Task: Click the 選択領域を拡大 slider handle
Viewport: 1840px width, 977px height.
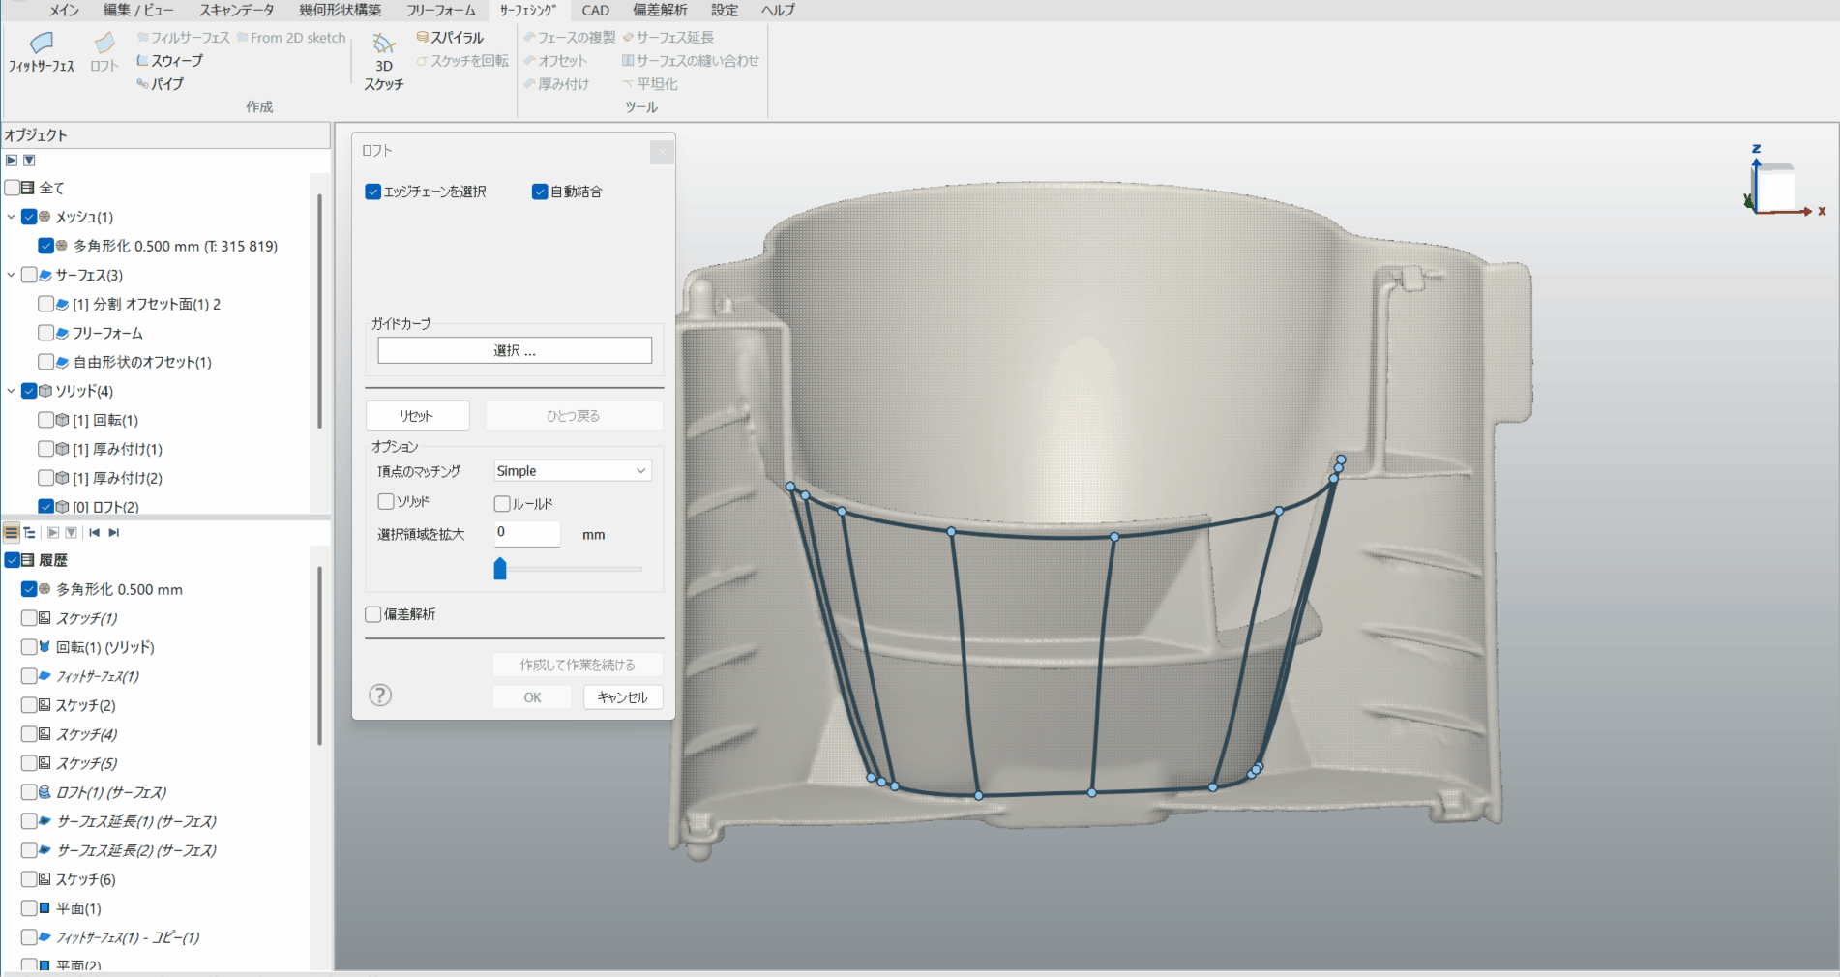Action: click(500, 569)
